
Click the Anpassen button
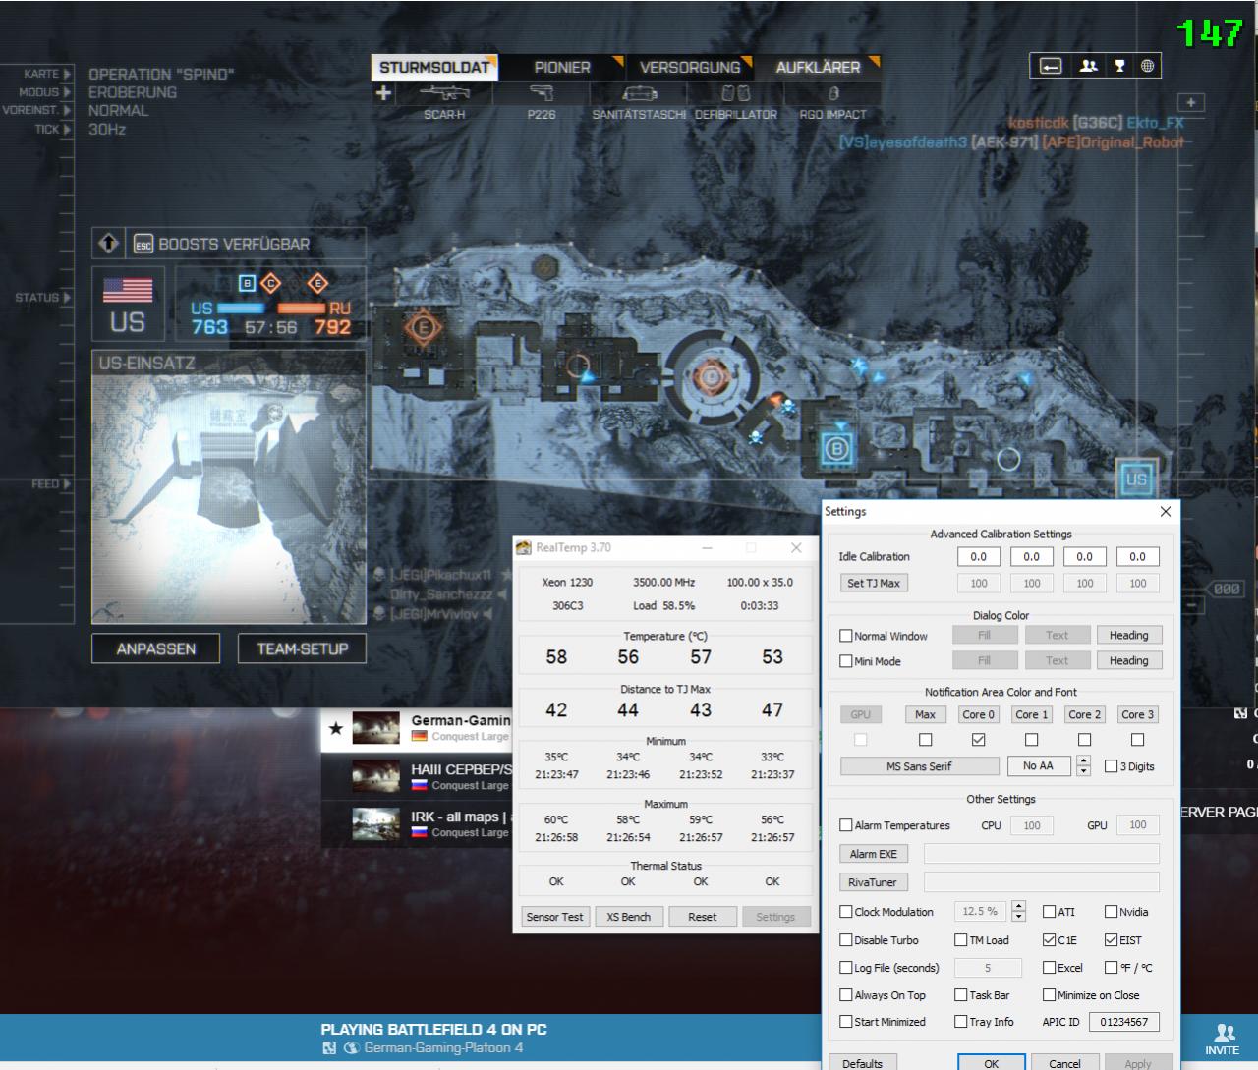pyautogui.click(x=155, y=648)
